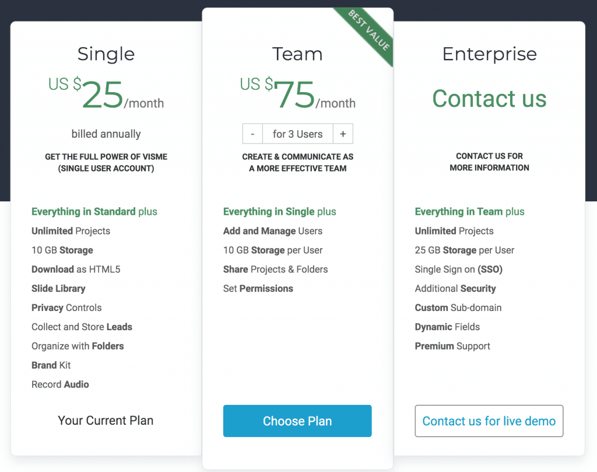Click the green Contact us heading
The height and width of the screenshot is (472, 597).
489,98
